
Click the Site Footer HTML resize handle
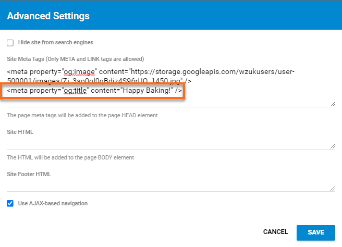coord(333,189)
